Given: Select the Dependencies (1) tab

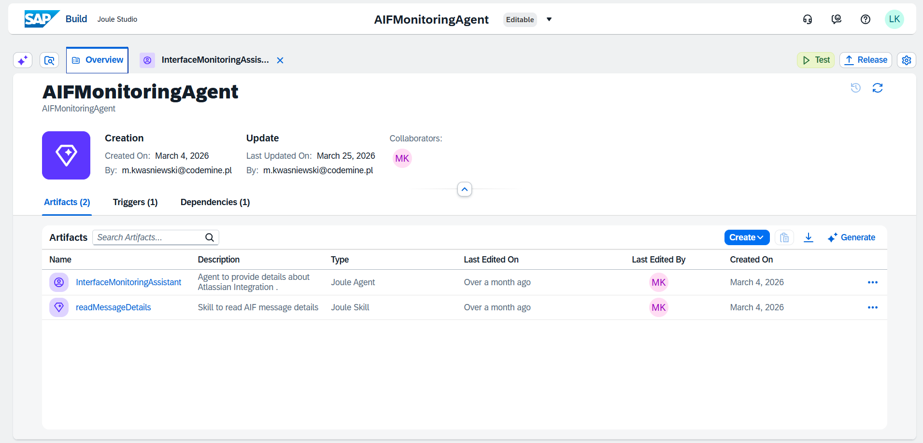Looking at the screenshot, I should [215, 202].
